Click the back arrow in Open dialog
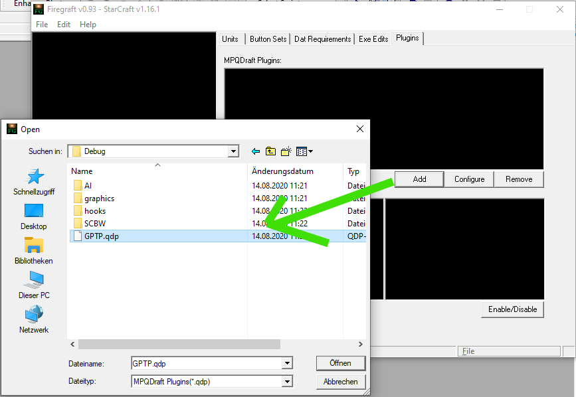The image size is (576, 397). 256,151
